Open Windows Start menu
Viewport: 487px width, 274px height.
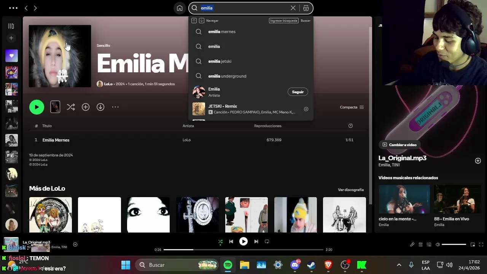(126, 265)
